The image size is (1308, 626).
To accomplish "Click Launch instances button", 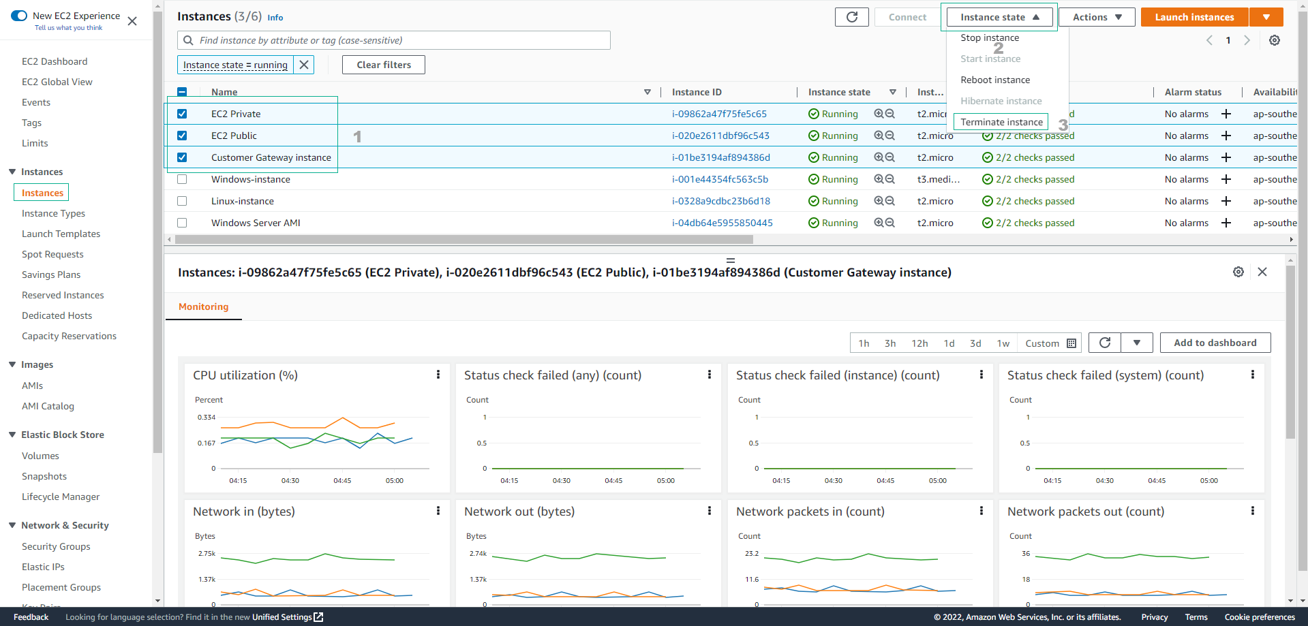I will 1194,17.
